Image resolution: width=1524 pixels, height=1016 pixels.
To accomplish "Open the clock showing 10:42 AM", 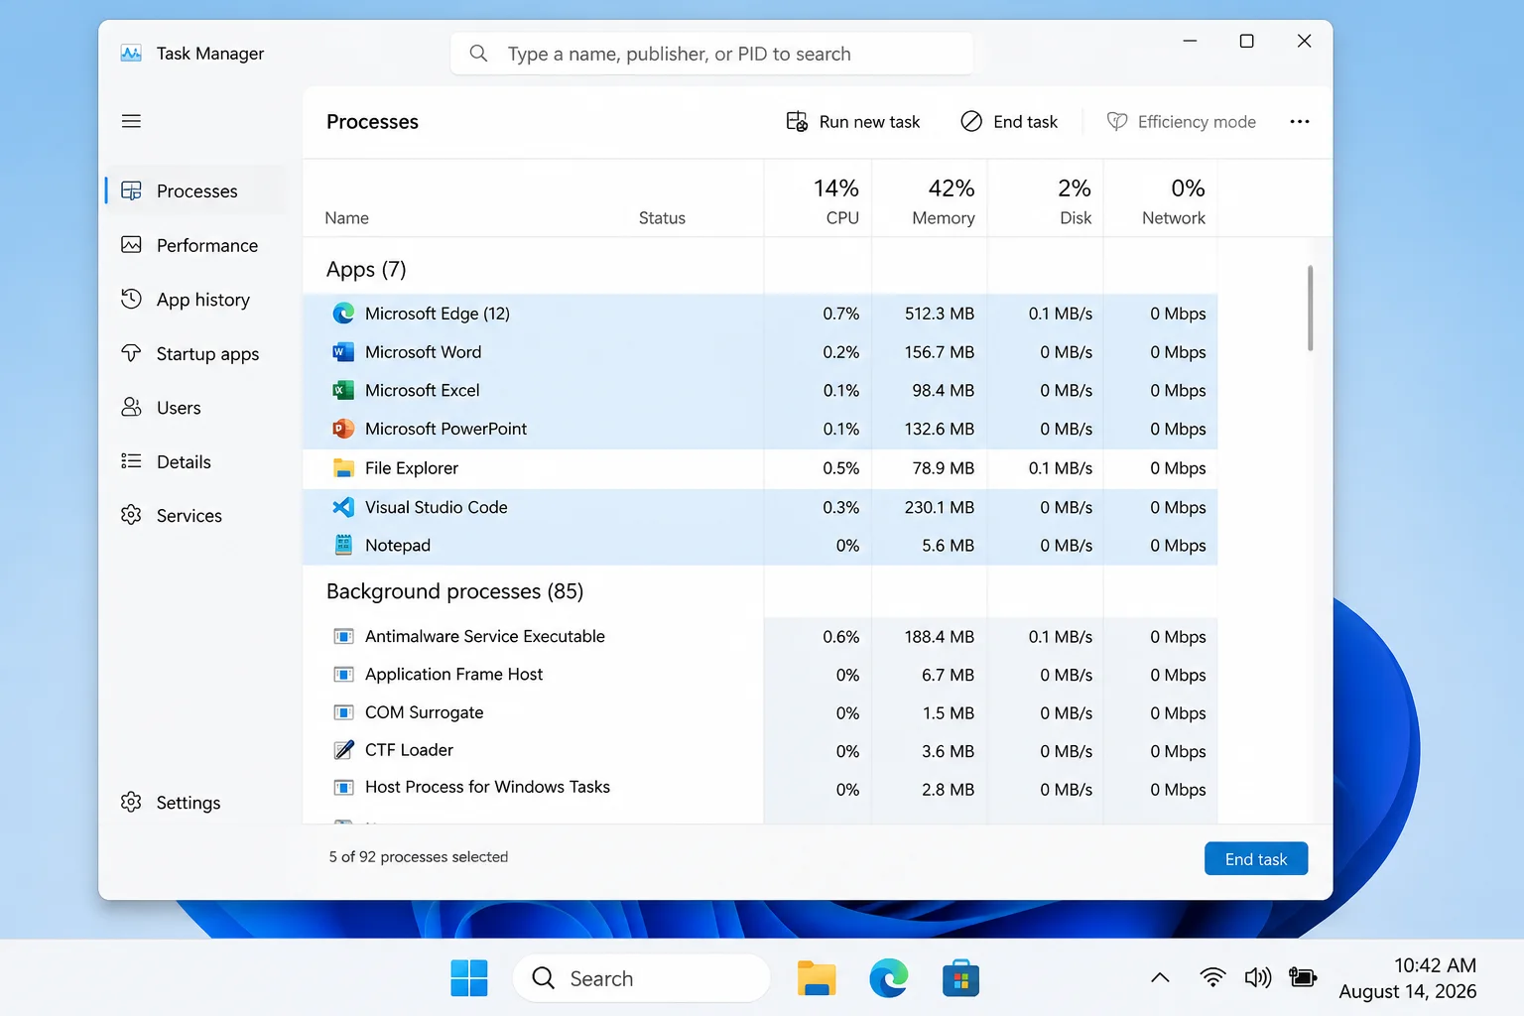I will point(1408,978).
